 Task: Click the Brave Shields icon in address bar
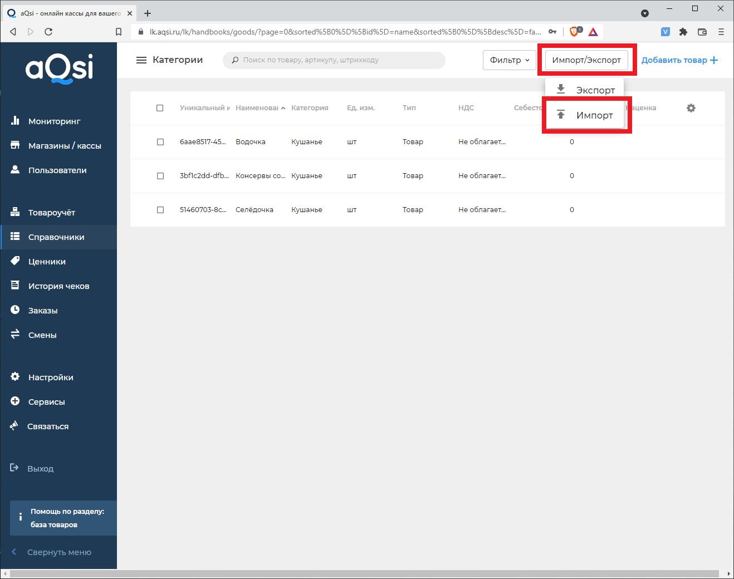tap(574, 32)
